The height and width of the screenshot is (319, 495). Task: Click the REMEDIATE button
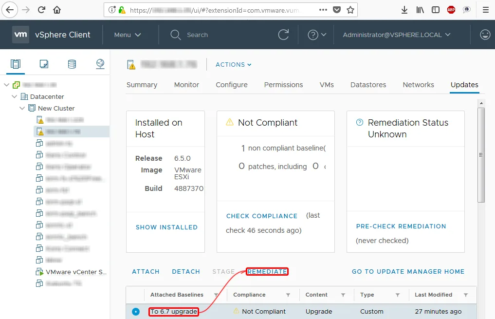pos(267,272)
